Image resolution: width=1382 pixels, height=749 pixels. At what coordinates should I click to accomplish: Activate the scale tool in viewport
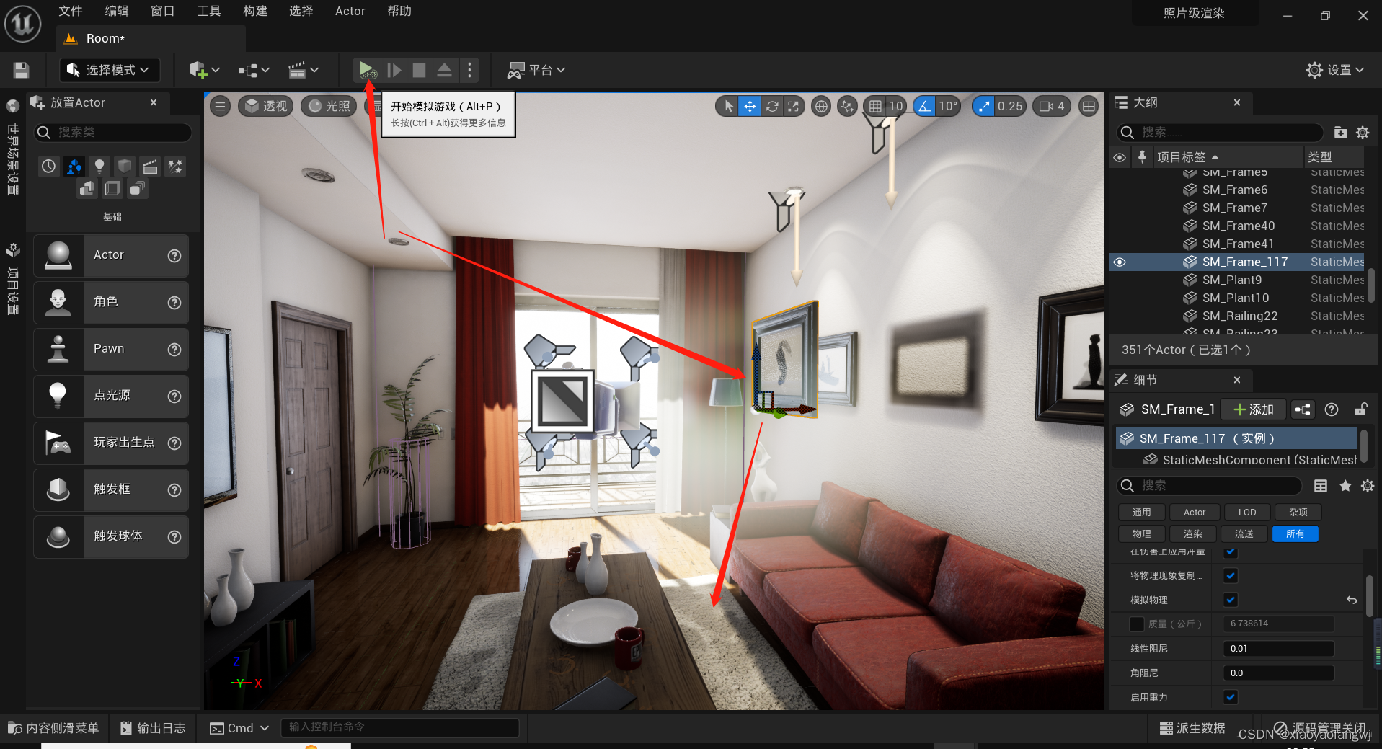point(793,107)
